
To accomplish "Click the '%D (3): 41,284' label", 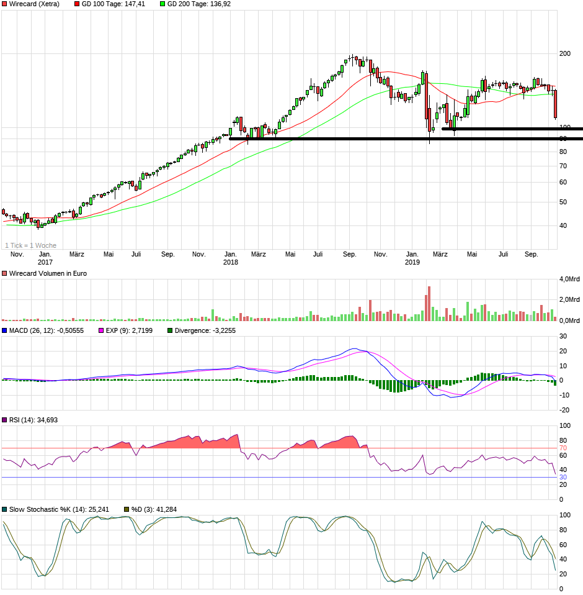I will (x=154, y=509).
